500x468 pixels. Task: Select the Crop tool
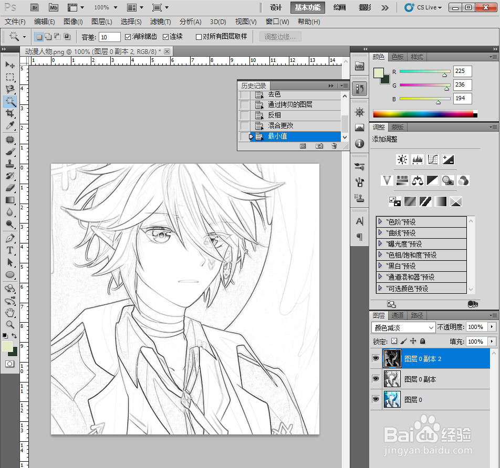(10, 113)
